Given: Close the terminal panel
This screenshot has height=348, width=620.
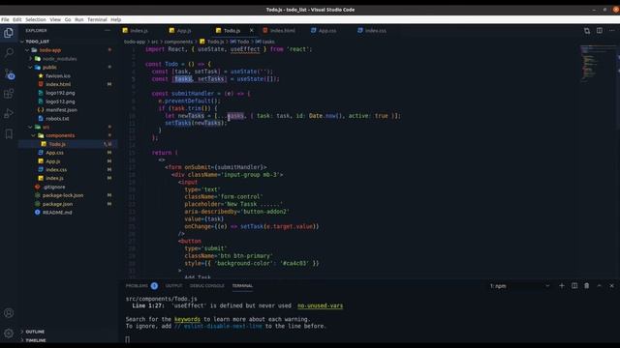Looking at the screenshot, I should (611, 286).
